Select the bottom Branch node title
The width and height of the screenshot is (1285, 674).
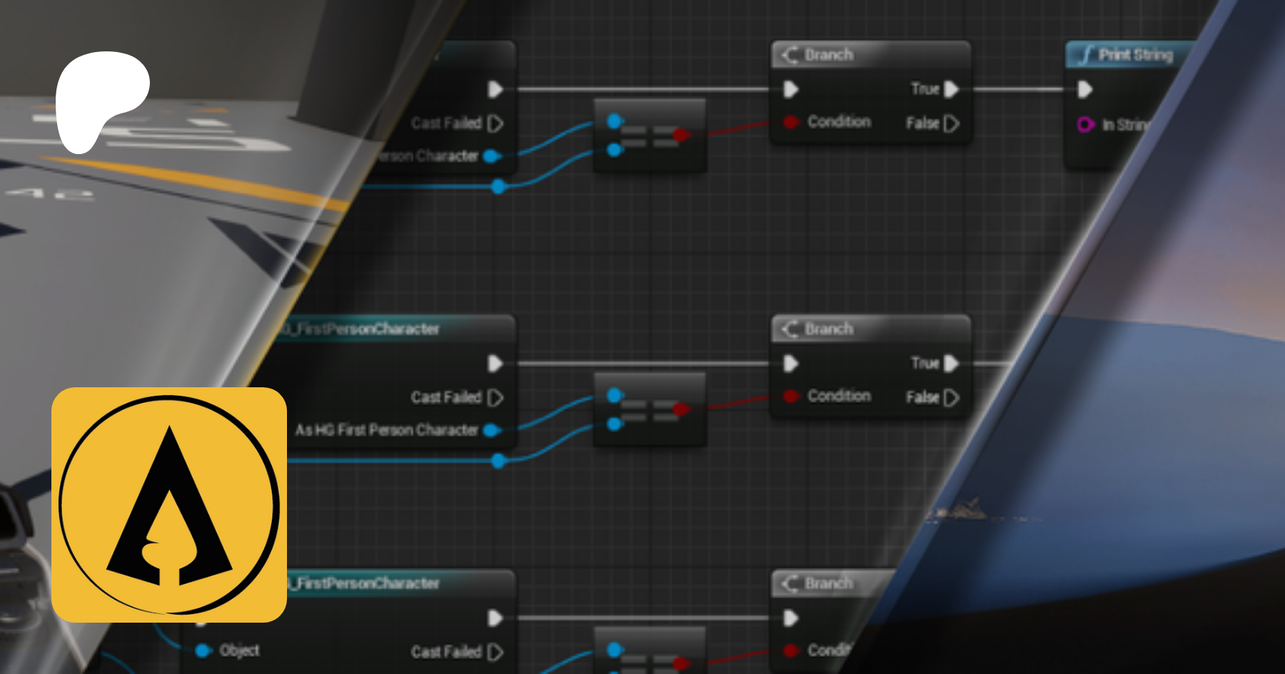point(828,583)
